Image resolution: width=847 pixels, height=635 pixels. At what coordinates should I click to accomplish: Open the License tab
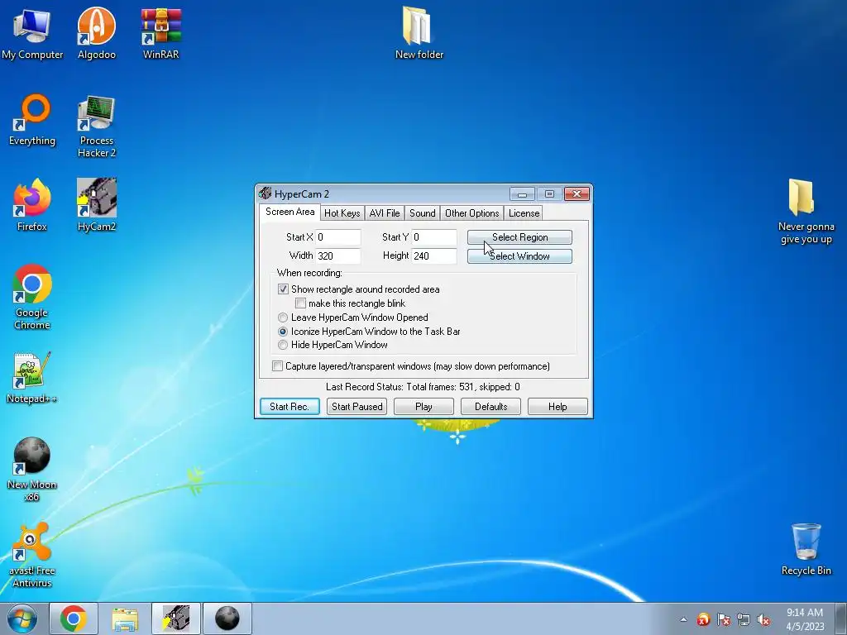(x=524, y=213)
